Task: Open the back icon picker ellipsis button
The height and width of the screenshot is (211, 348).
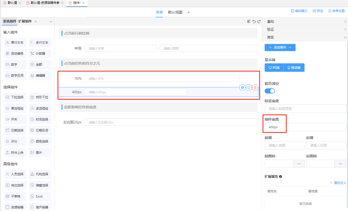Action: pos(340,164)
